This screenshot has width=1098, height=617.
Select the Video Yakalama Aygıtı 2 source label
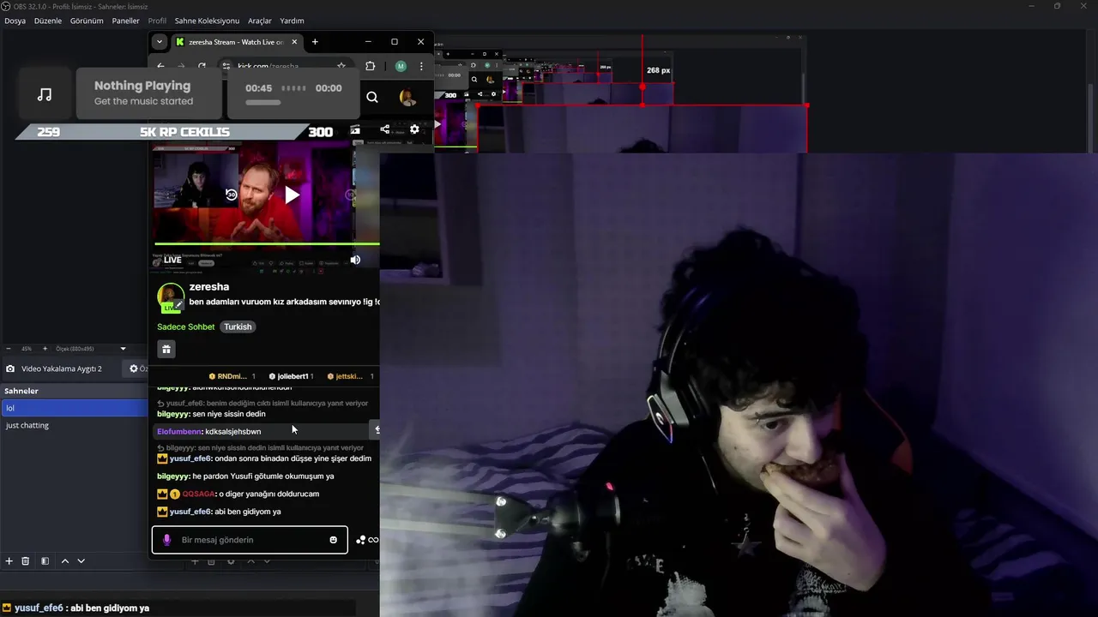click(61, 368)
